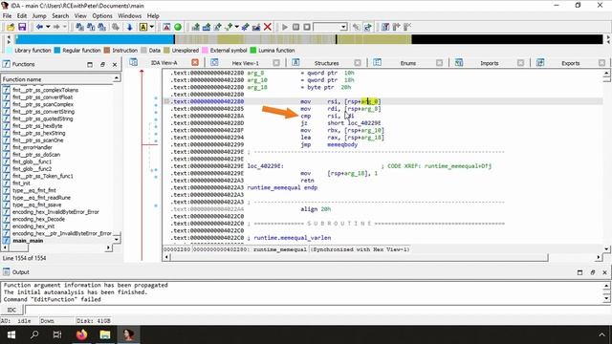Click the Function name column sort arrow
612x344 pixels.
click(117, 78)
